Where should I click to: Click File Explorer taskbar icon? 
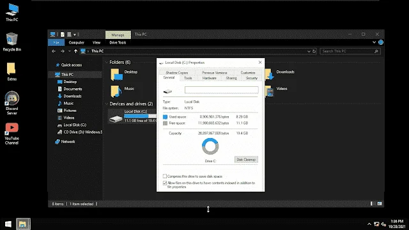[23, 224]
